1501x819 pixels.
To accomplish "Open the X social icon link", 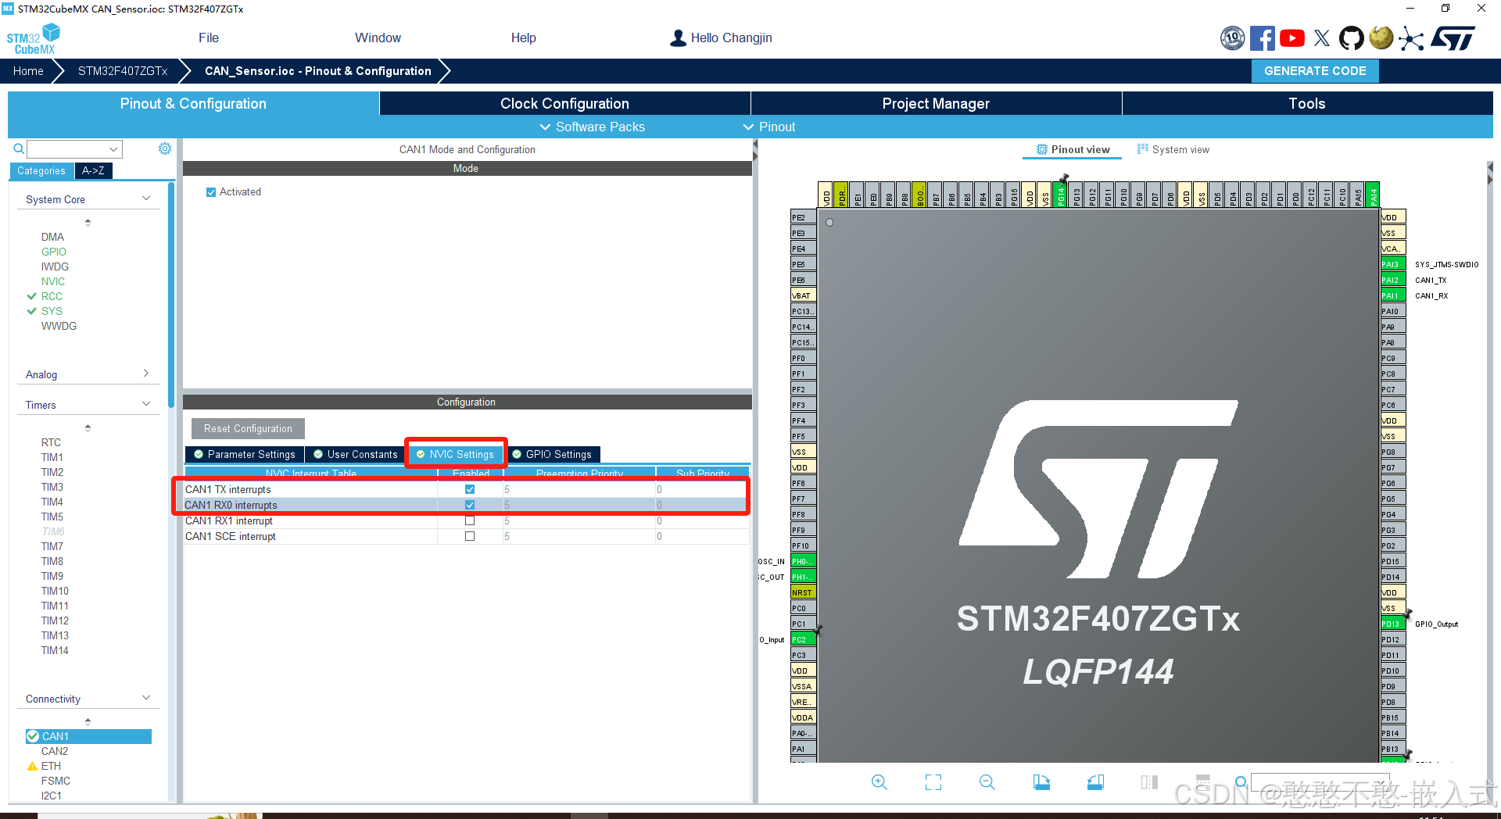I will (x=1322, y=38).
